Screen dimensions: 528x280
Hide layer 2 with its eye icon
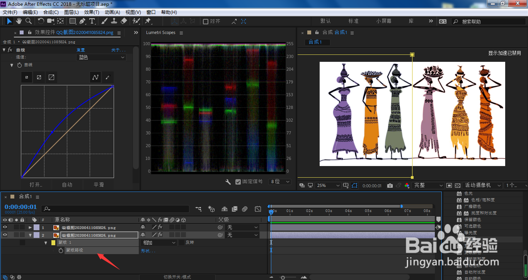(5, 235)
